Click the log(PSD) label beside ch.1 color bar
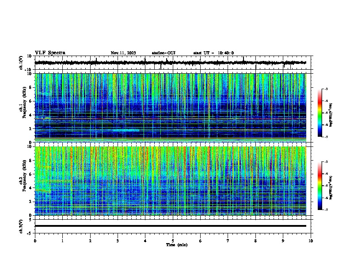The width and height of the screenshot is (350, 270). [331, 115]
